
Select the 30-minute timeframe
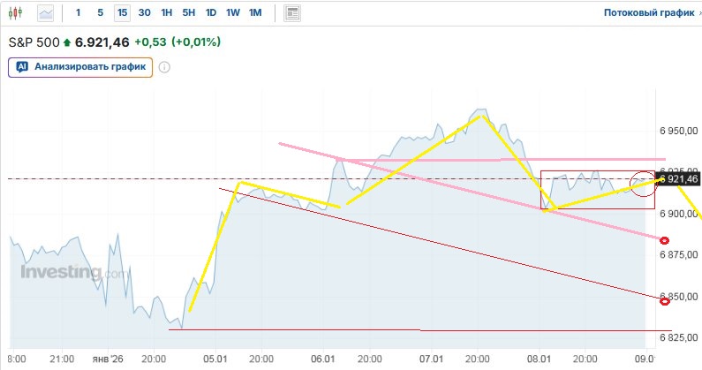pyautogui.click(x=144, y=13)
